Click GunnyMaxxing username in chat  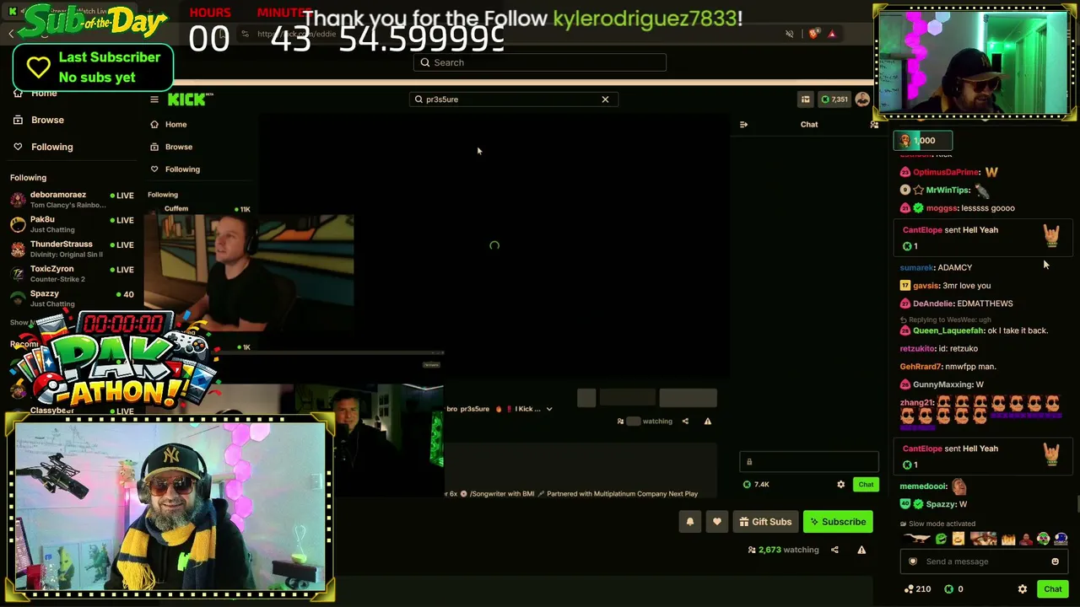coord(942,384)
